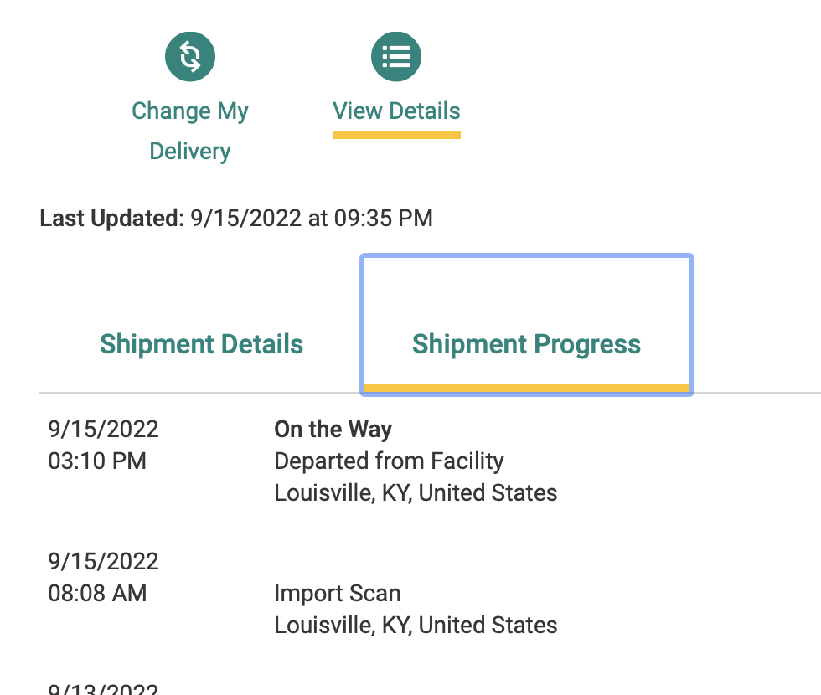
Task: Click Louisville location under Import Scan
Action: [416, 625]
